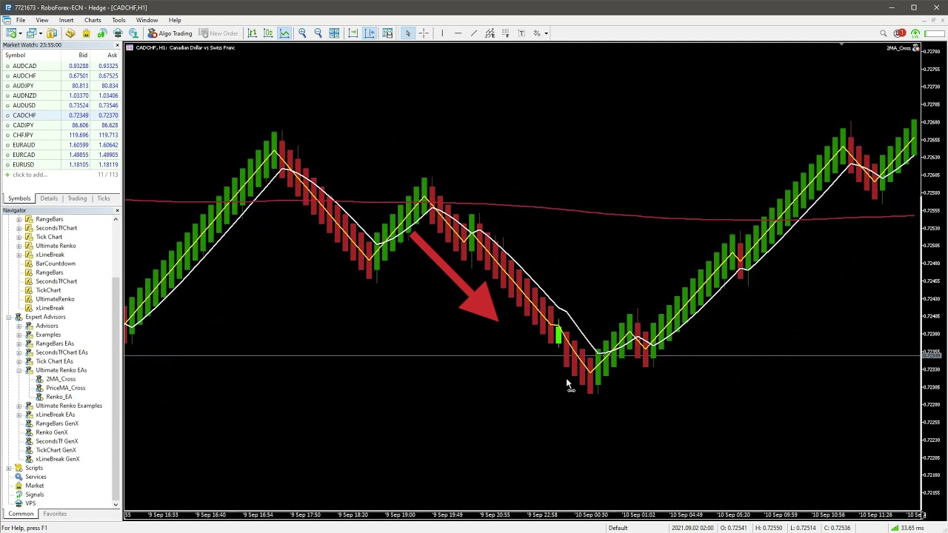
Task: Select the EURUSD row in Market Watch
Action: coord(61,164)
